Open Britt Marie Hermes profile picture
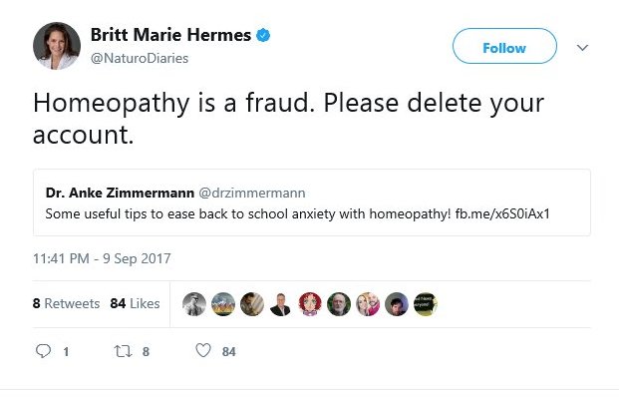Image resolution: width=619 pixels, height=397 pixels. coord(57,46)
